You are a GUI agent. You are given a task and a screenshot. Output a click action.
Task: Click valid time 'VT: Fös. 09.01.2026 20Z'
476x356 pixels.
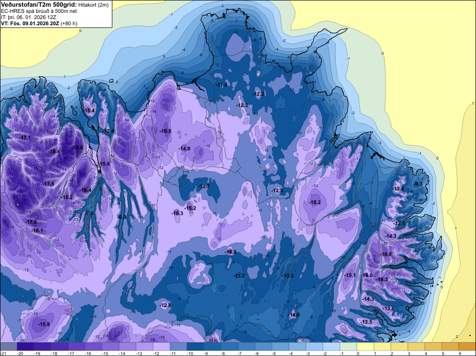point(30,23)
